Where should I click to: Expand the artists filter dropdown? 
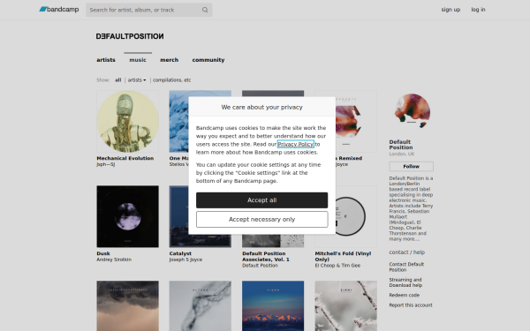pos(137,80)
